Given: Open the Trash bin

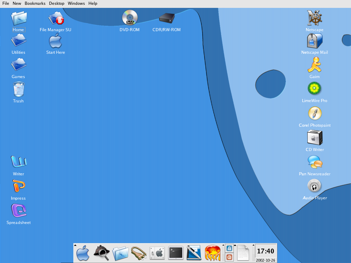Looking at the screenshot, I should 19,89.
